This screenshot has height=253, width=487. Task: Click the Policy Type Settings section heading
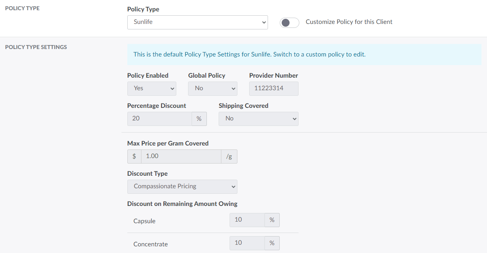click(36, 47)
